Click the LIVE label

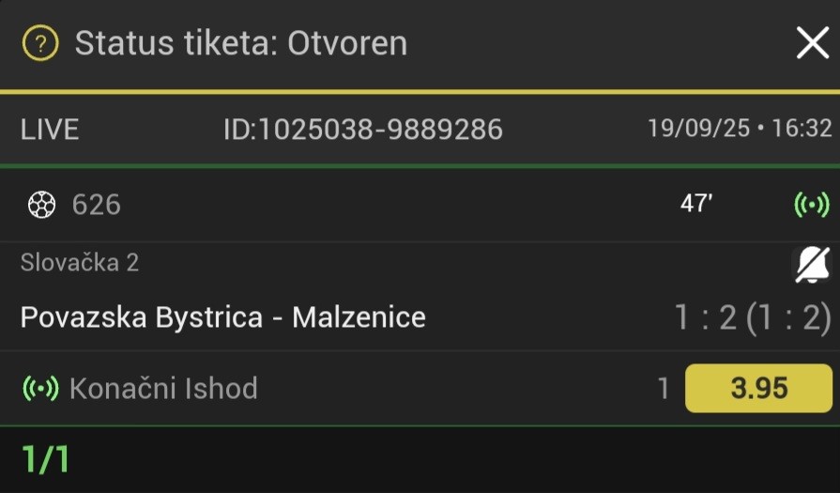(50, 129)
